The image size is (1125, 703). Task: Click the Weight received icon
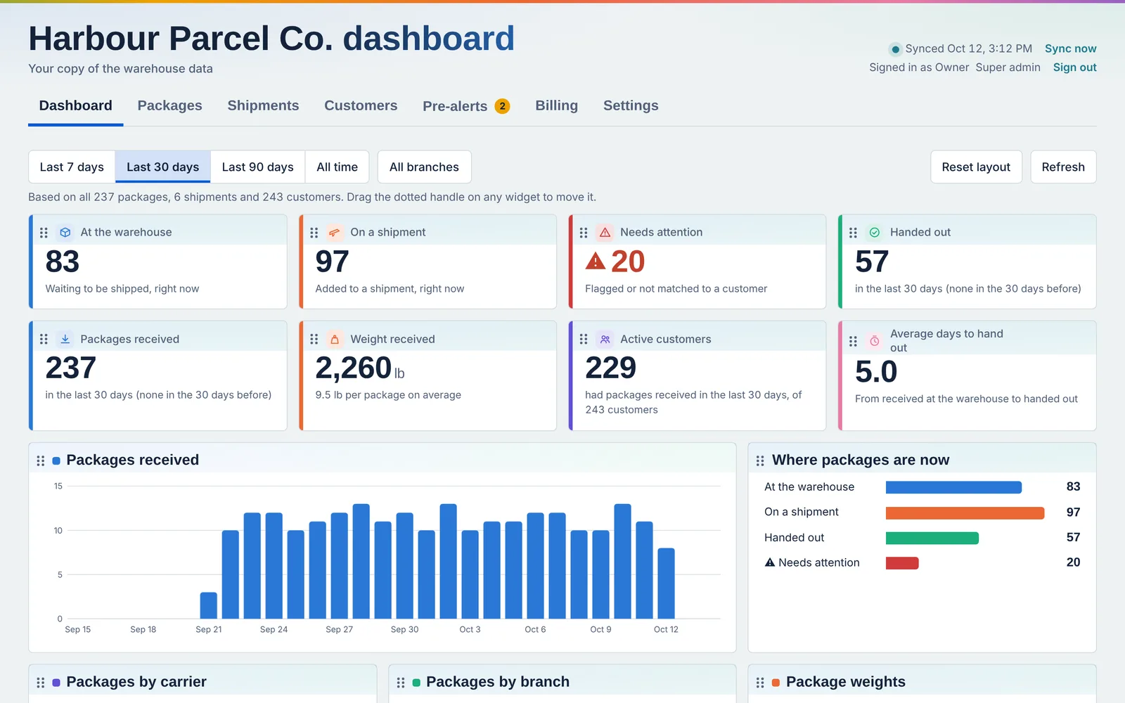pos(335,339)
